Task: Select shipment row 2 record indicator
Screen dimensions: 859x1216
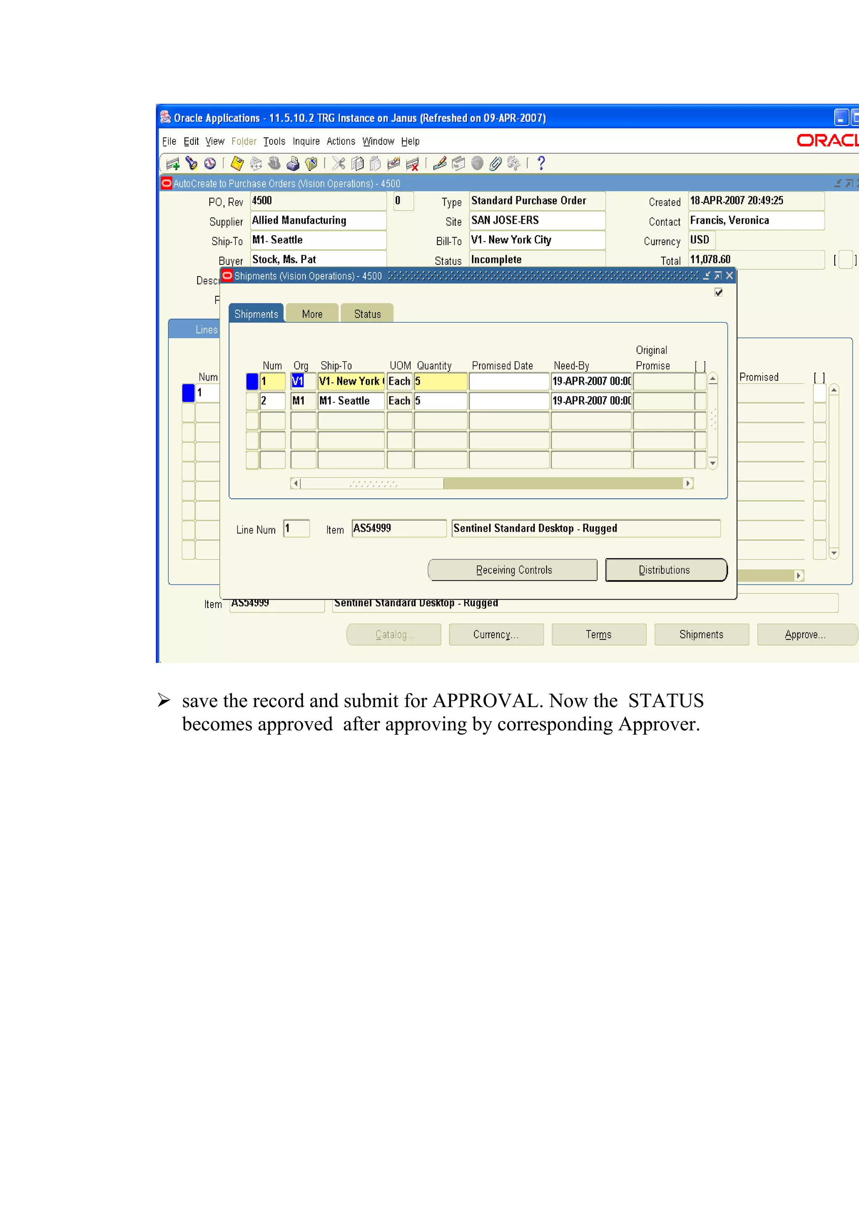Action: pos(252,401)
